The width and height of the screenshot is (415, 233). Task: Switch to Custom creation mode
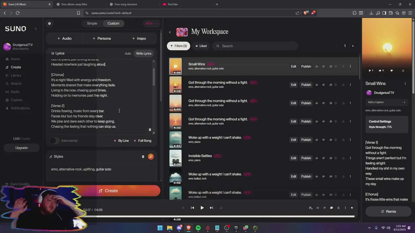(x=113, y=23)
